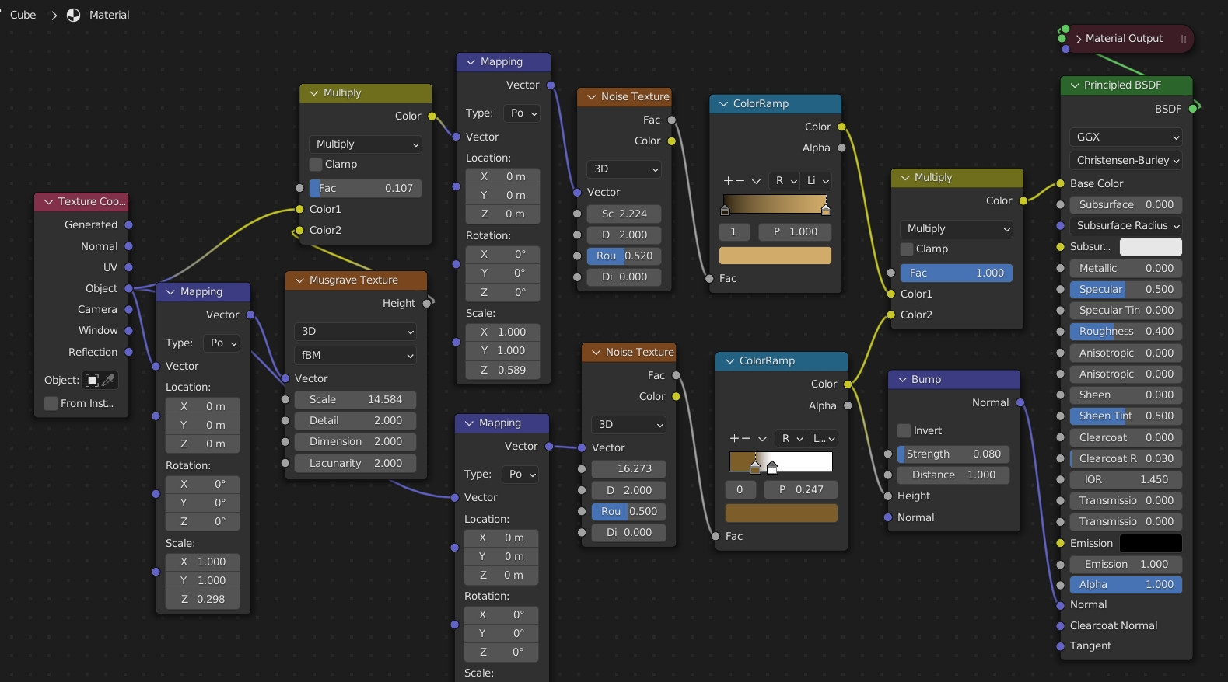Click the Material sphere icon in breadcrumb
1228x682 pixels.
(73, 15)
